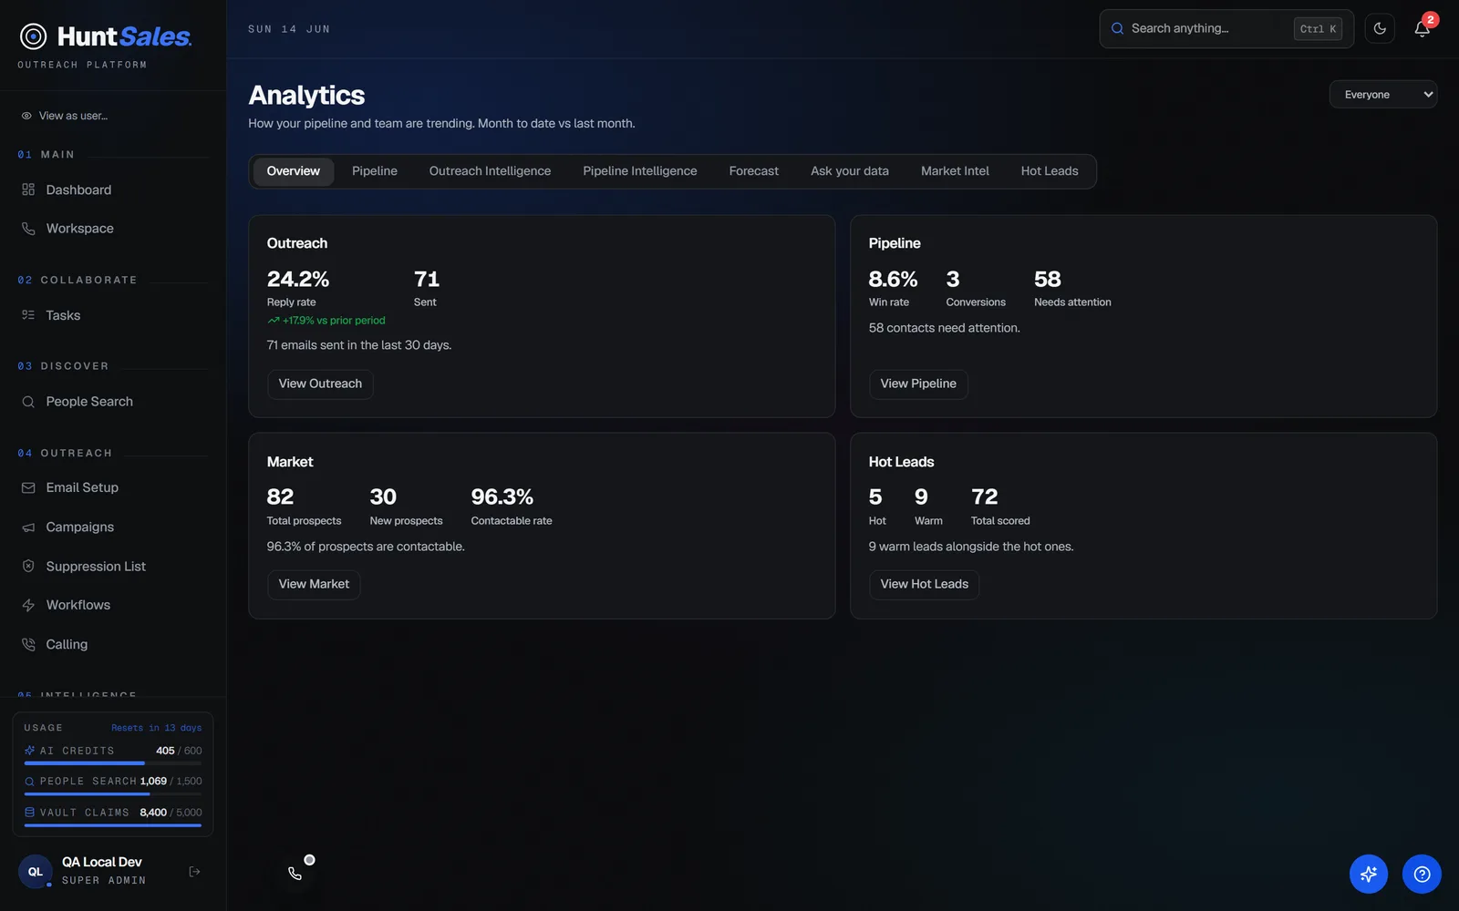Click Resets in 13 days text
Viewport: 1459px width, 911px height.
(x=157, y=728)
